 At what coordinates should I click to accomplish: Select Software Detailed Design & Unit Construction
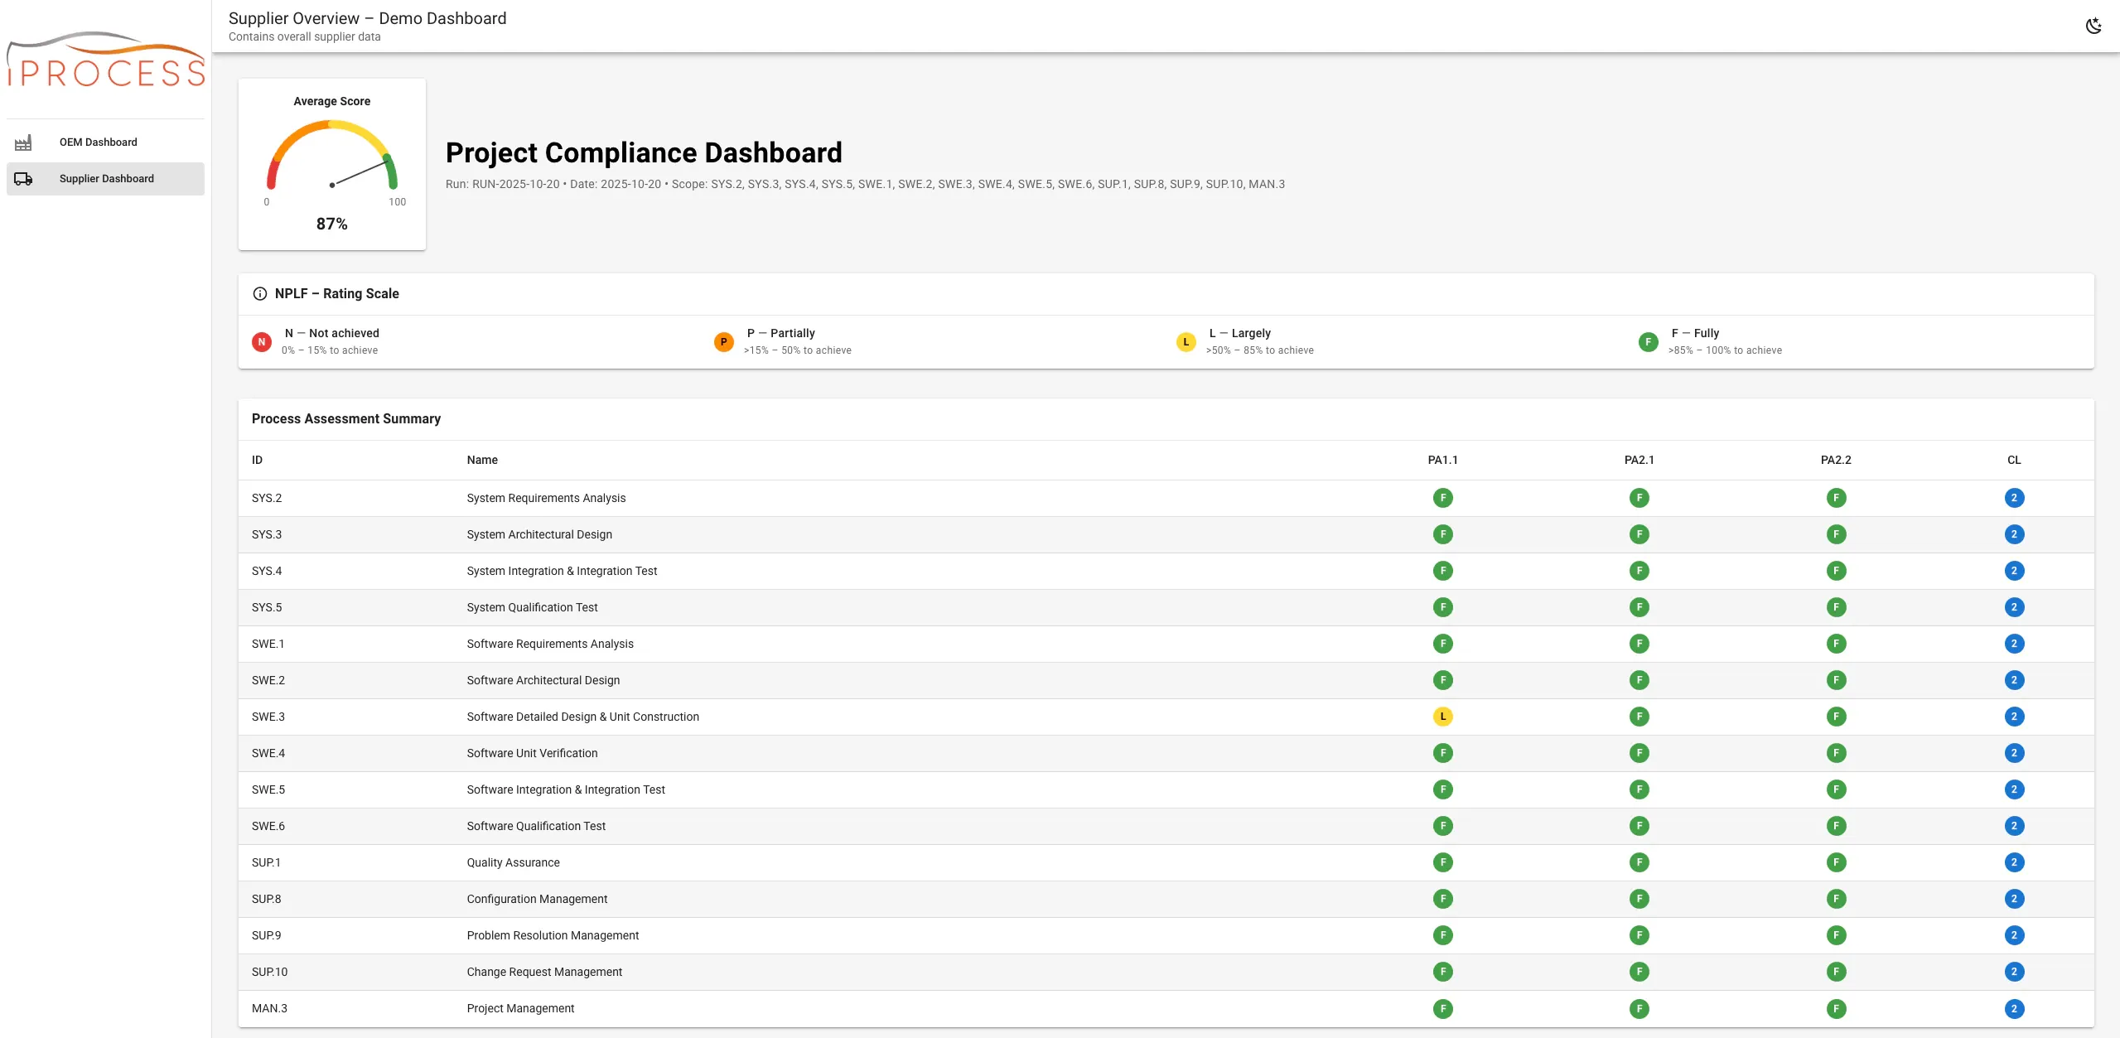tap(582, 717)
